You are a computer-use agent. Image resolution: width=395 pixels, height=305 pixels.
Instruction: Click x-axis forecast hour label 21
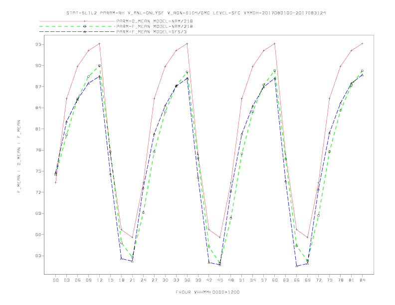[x=132, y=280]
